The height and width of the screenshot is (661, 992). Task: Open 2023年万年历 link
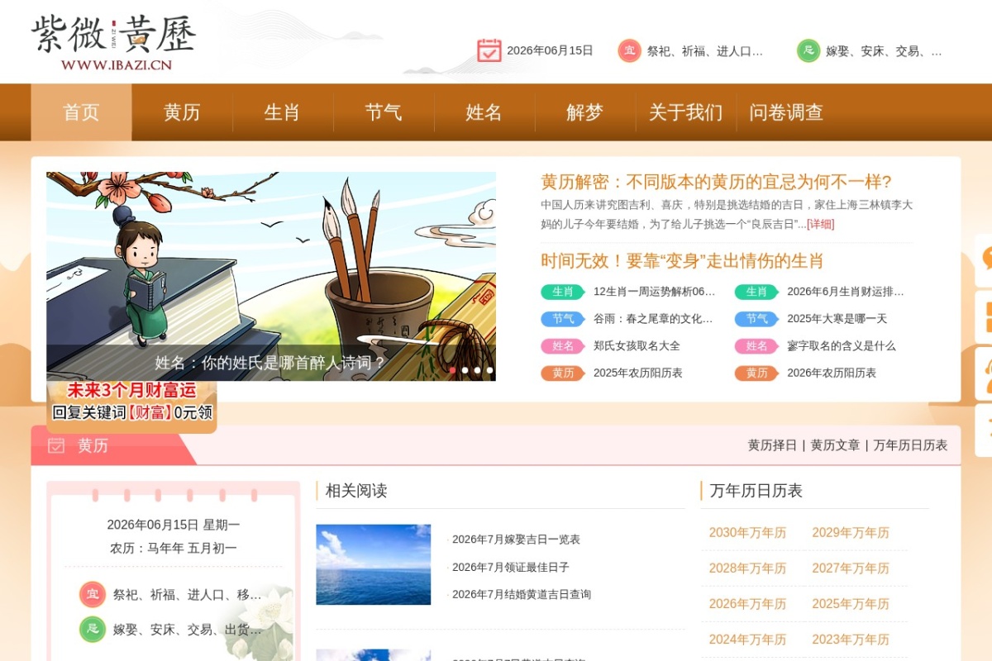(851, 640)
